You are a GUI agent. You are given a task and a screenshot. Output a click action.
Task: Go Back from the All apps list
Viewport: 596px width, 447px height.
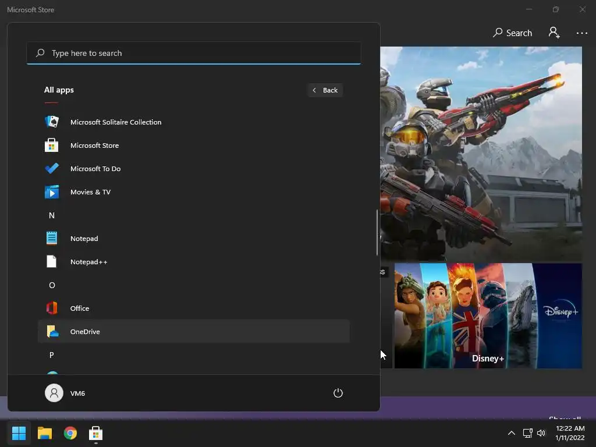point(325,90)
